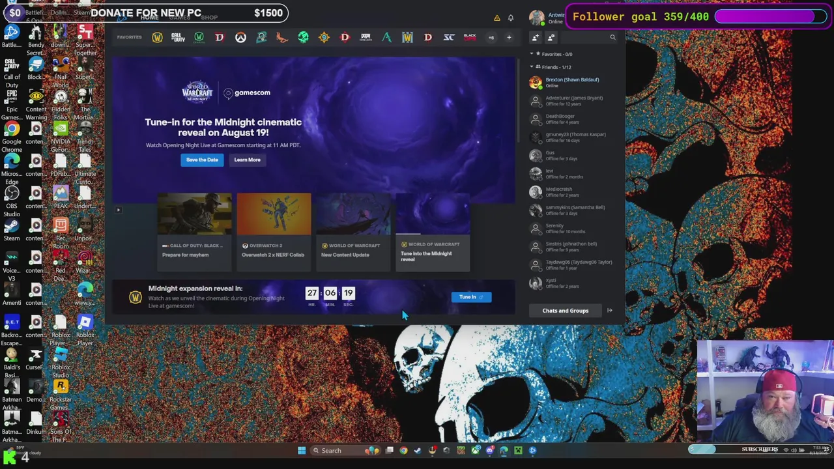The width and height of the screenshot is (834, 469).
Task: Open the friend management settings icon
Action: click(x=551, y=38)
